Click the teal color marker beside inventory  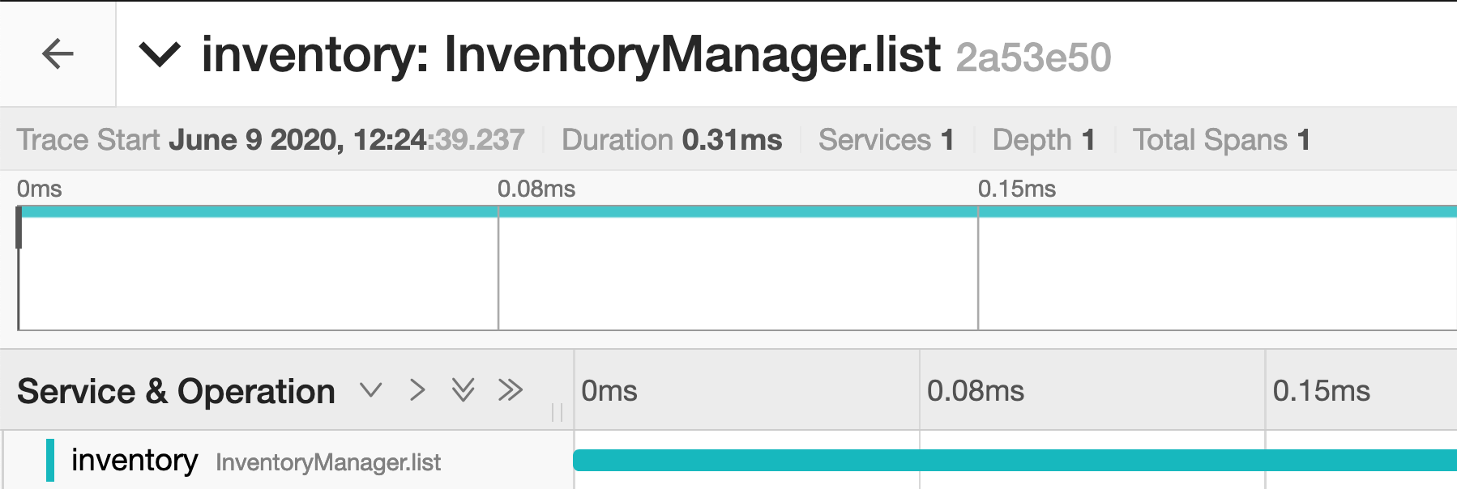coord(50,461)
